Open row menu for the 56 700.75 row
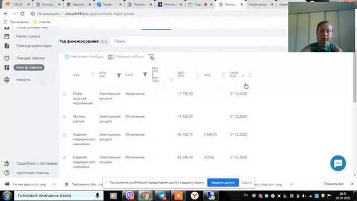The image size is (357, 201). tap(65, 135)
